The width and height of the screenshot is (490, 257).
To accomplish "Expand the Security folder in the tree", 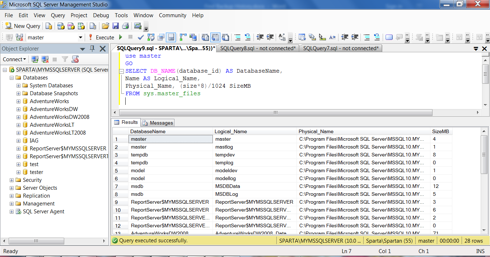I will 12,180.
